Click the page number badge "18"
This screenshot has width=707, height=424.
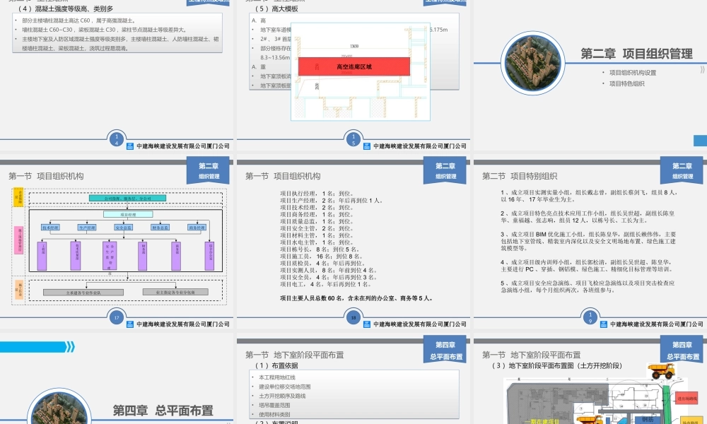354,317
